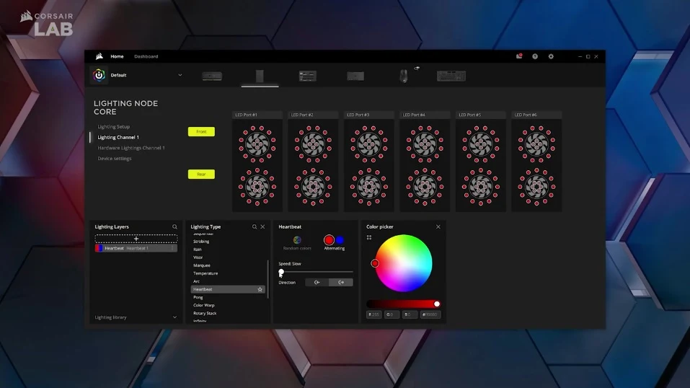Image resolution: width=690 pixels, height=388 pixels.
Task: Open the notifications icon in title bar
Action: point(519,56)
